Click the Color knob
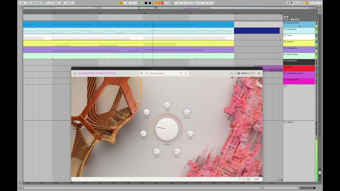The height and width of the screenshot is (191, 340). coord(147,112)
